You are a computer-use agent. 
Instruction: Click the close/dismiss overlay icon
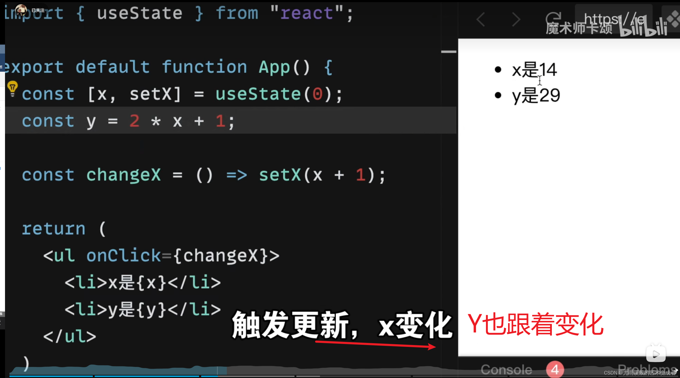pos(673,19)
